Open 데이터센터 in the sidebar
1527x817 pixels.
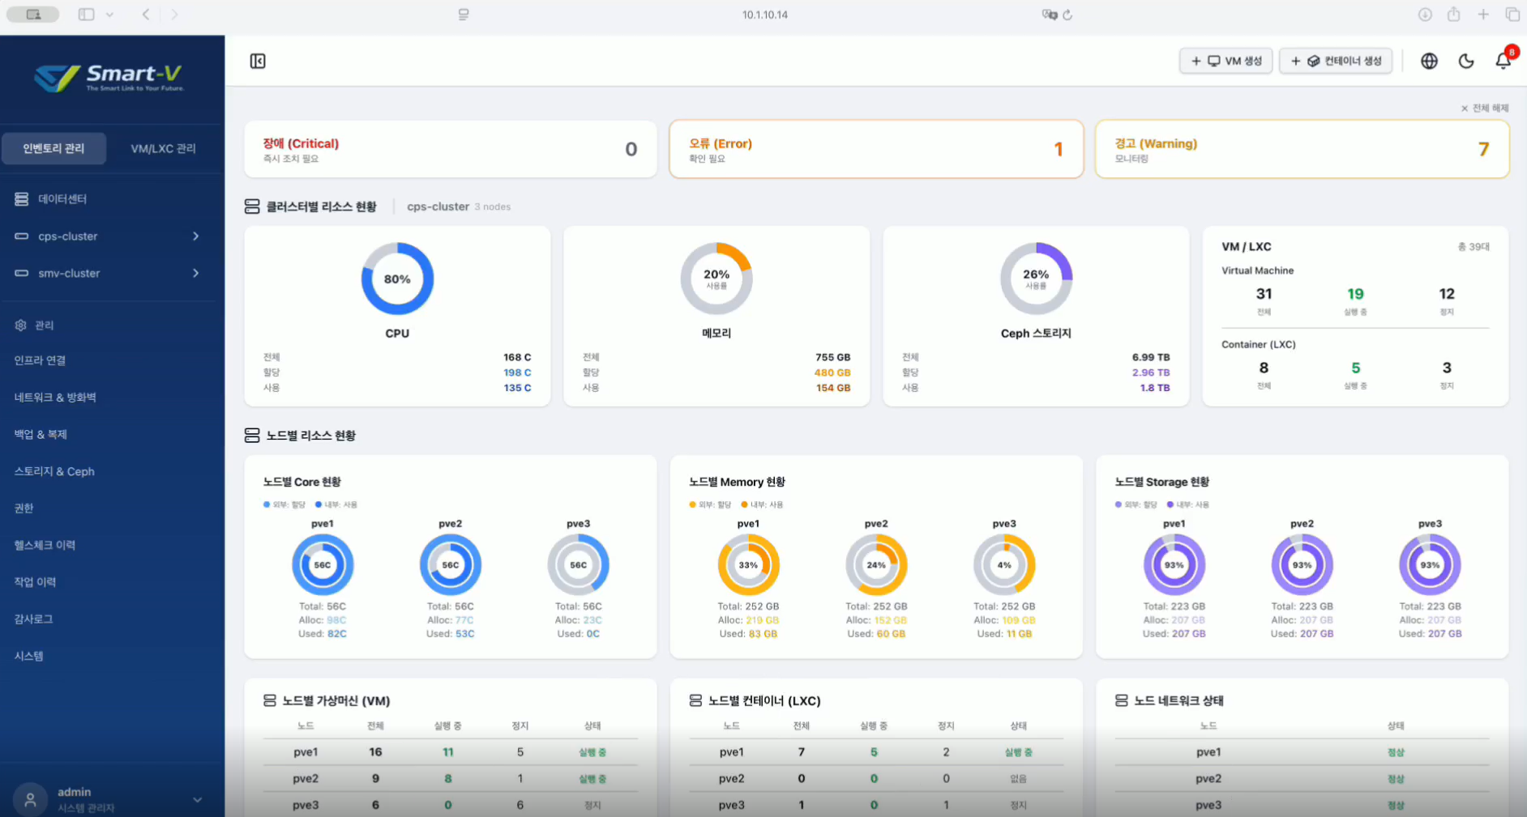(x=62, y=198)
